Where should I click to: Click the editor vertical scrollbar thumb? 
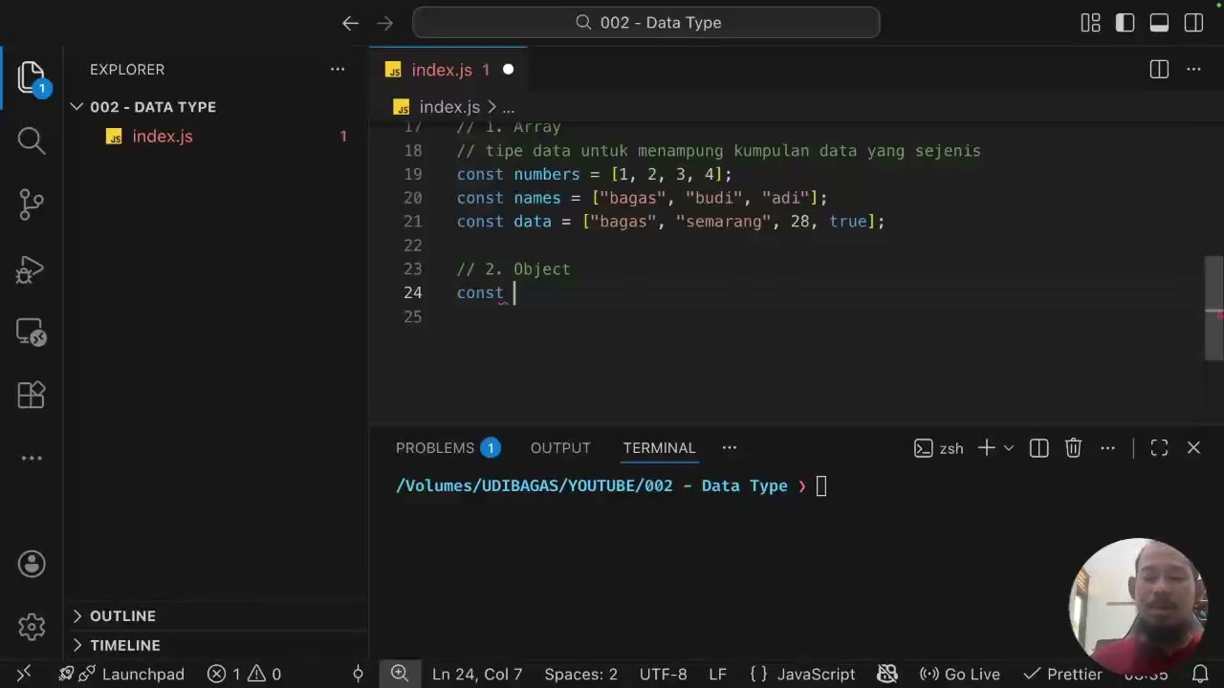point(1213,309)
